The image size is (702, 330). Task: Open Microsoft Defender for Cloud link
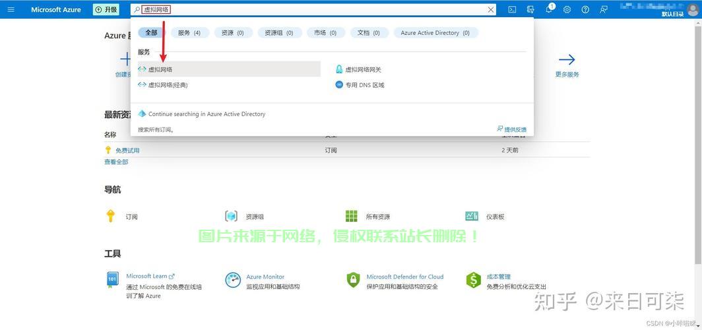405,277
